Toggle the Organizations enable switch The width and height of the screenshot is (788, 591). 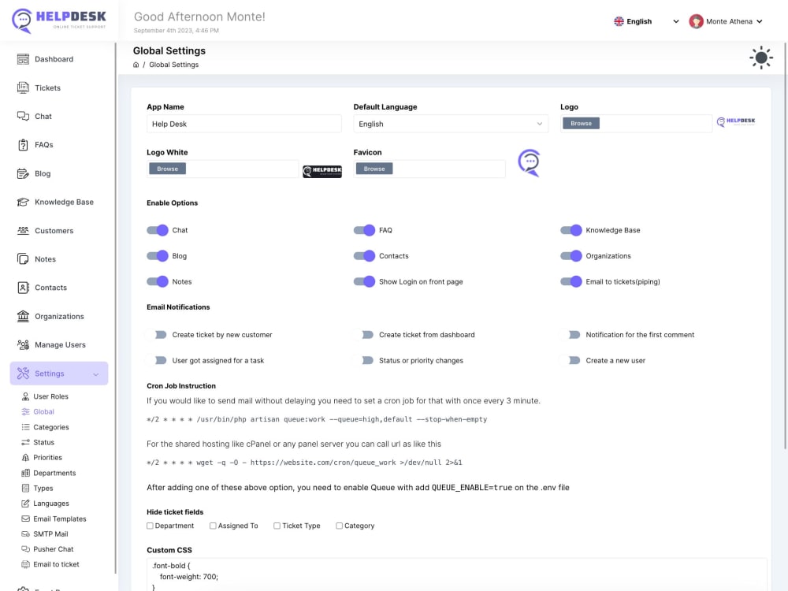point(571,256)
